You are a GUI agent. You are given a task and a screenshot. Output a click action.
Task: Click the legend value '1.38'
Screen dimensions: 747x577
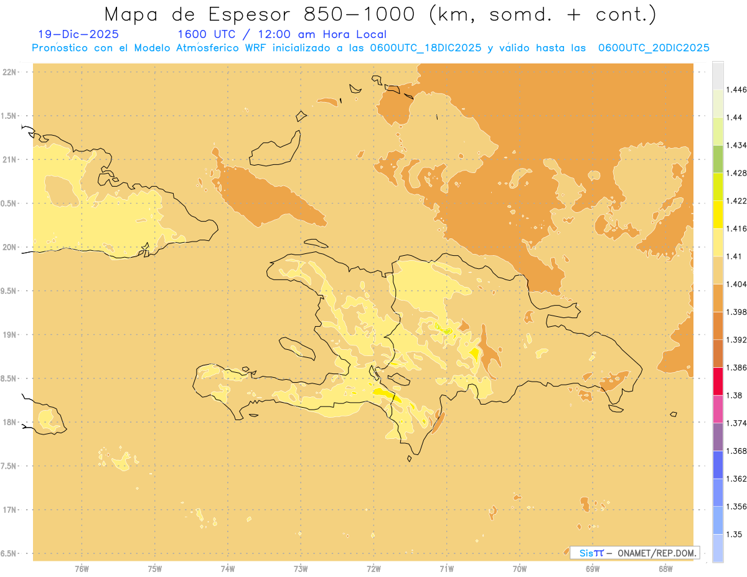click(x=734, y=395)
